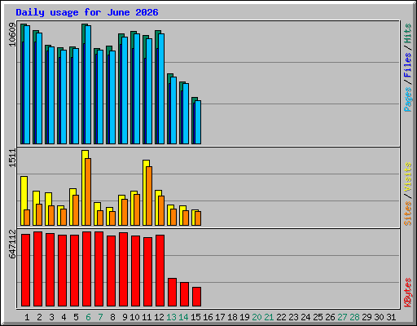Screen dimensions: 417x326
Task: Click the 10609 axis value on the hits chart
Action: (12, 35)
